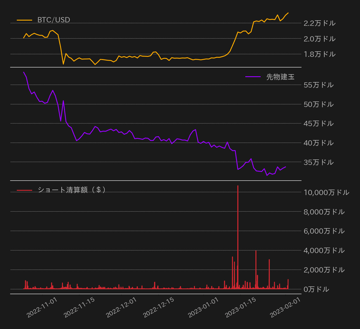Click the BTC/USD price peak on the right

(288, 13)
